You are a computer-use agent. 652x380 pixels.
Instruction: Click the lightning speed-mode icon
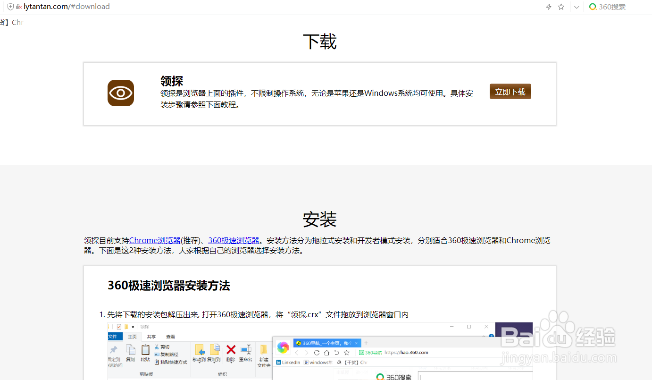(x=549, y=7)
